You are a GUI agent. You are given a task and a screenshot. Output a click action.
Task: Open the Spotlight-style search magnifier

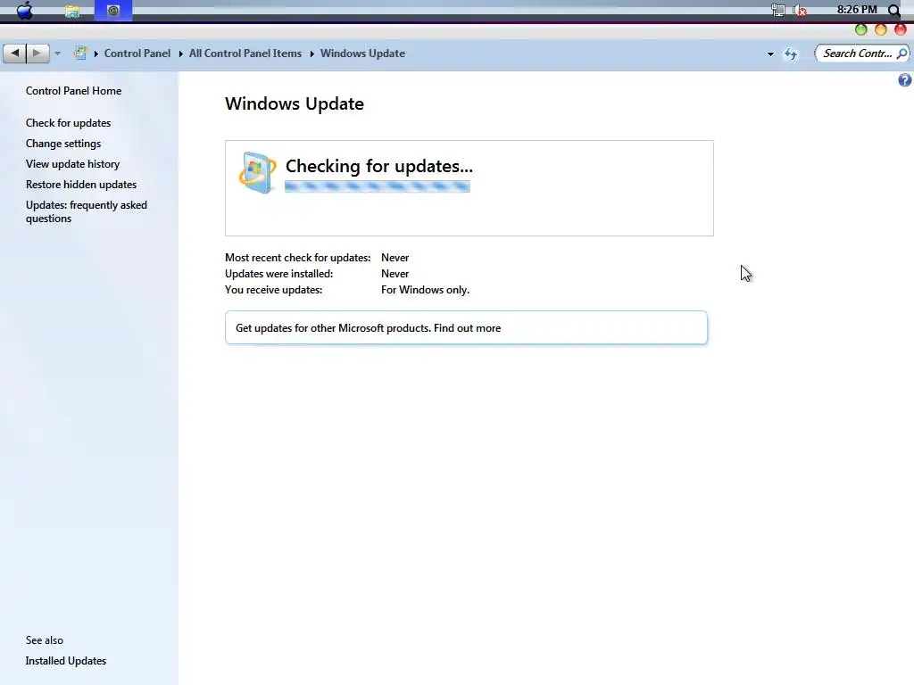893,10
